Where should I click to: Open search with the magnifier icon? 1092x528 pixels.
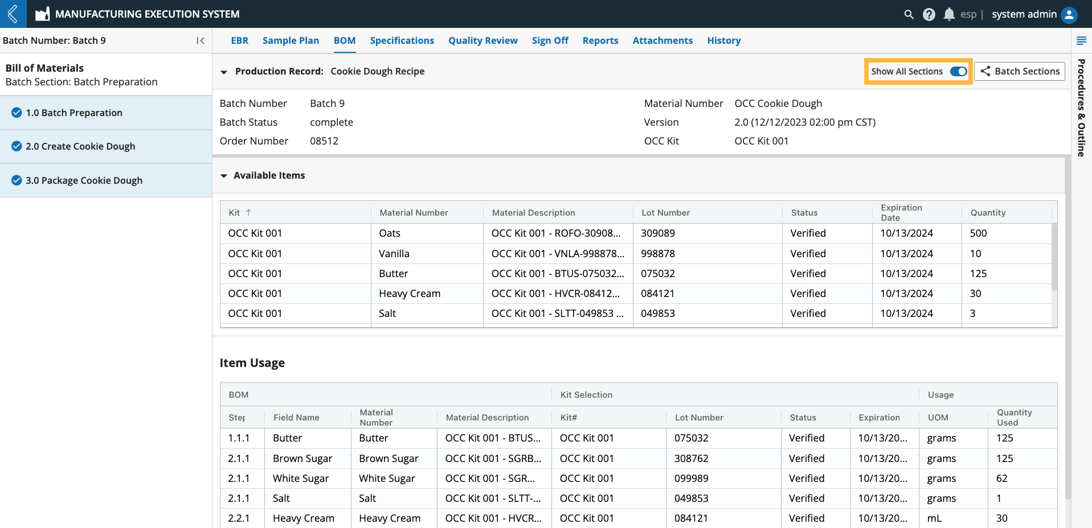tap(909, 14)
